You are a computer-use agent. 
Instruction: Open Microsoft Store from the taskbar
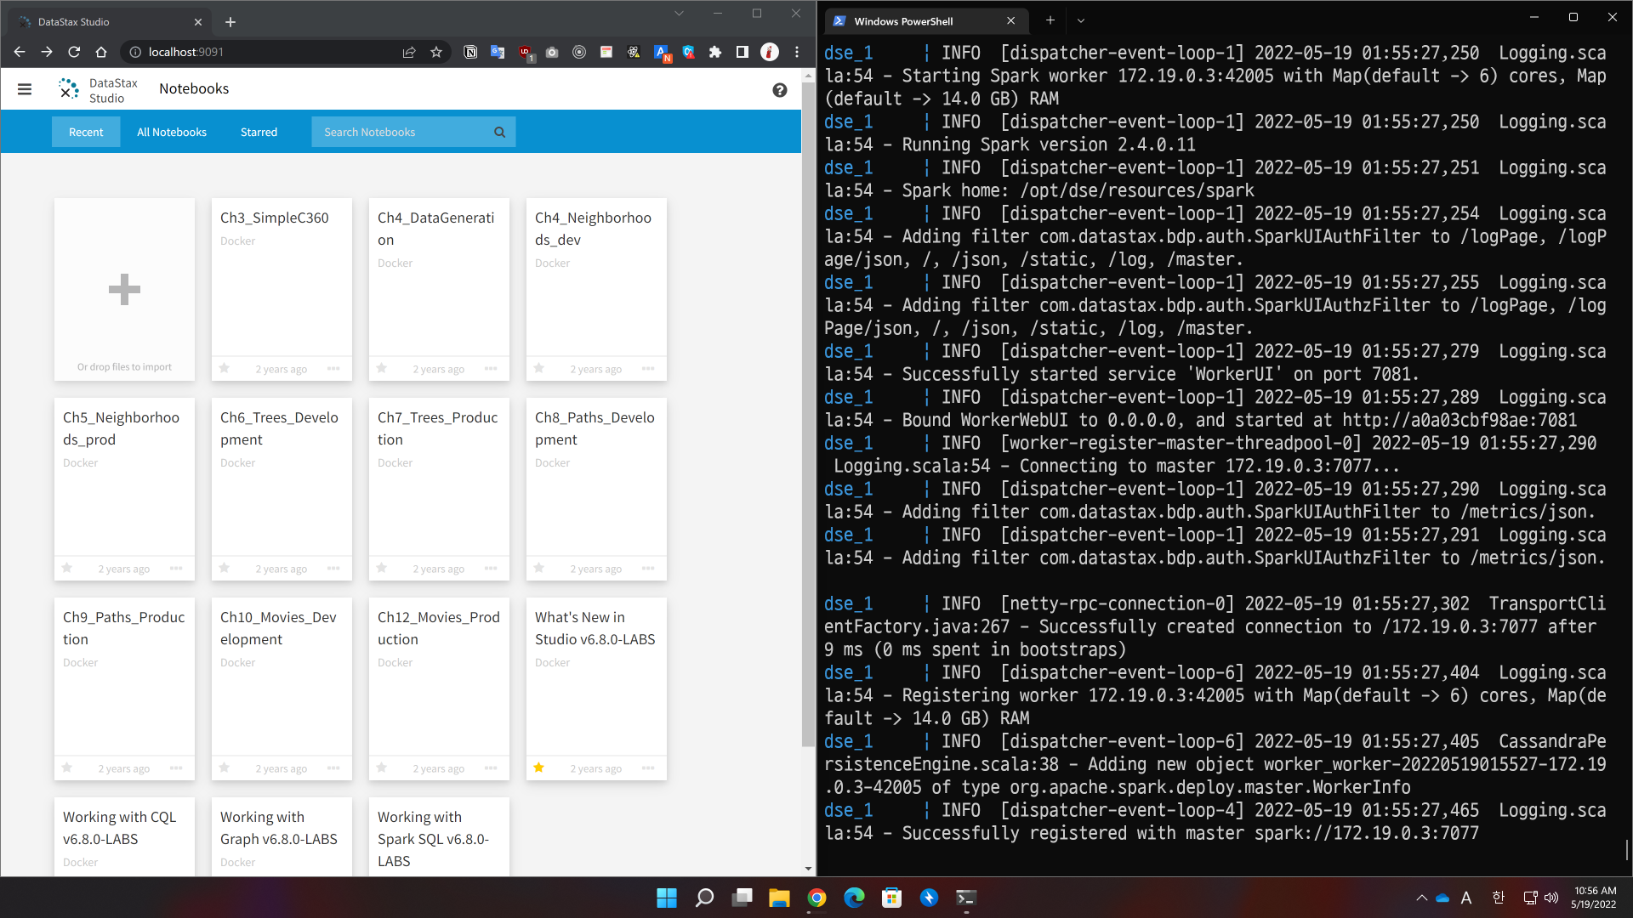[x=891, y=898]
